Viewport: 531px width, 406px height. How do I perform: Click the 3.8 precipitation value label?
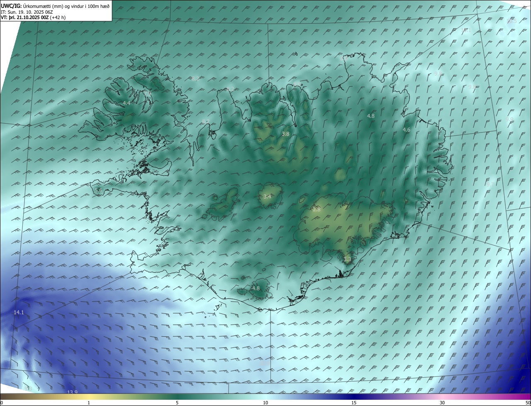coord(285,134)
